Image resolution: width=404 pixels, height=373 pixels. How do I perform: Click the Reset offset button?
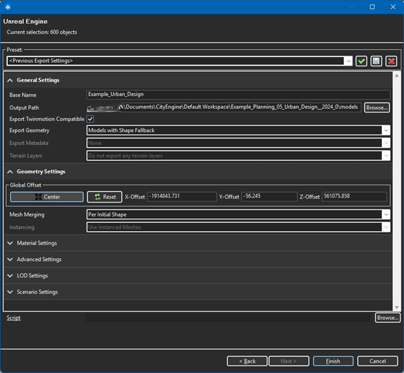click(x=105, y=197)
